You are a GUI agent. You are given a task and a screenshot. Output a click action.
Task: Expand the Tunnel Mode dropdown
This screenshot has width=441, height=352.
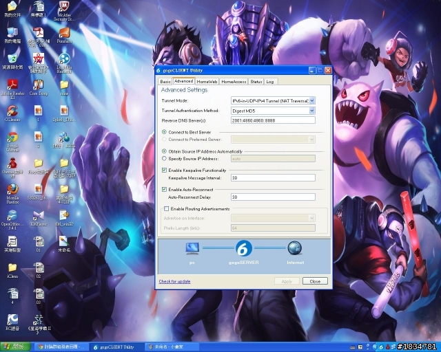pyautogui.click(x=312, y=100)
